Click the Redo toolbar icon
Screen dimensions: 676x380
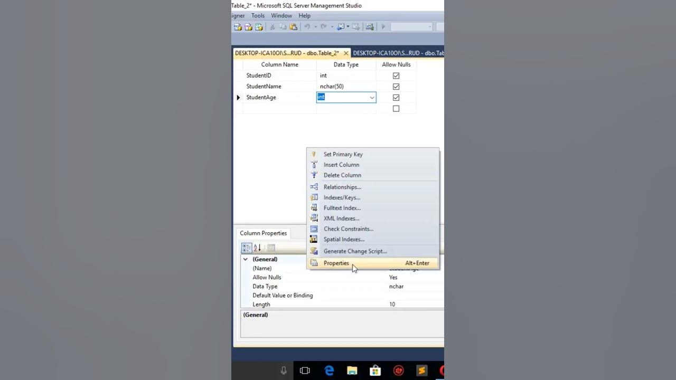pos(323,27)
